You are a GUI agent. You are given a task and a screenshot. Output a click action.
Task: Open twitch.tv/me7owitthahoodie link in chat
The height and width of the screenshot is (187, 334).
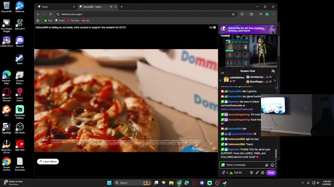click(237, 109)
